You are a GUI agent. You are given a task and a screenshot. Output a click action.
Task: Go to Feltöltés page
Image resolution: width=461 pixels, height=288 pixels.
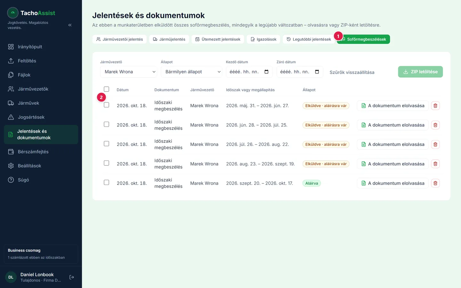41,61
